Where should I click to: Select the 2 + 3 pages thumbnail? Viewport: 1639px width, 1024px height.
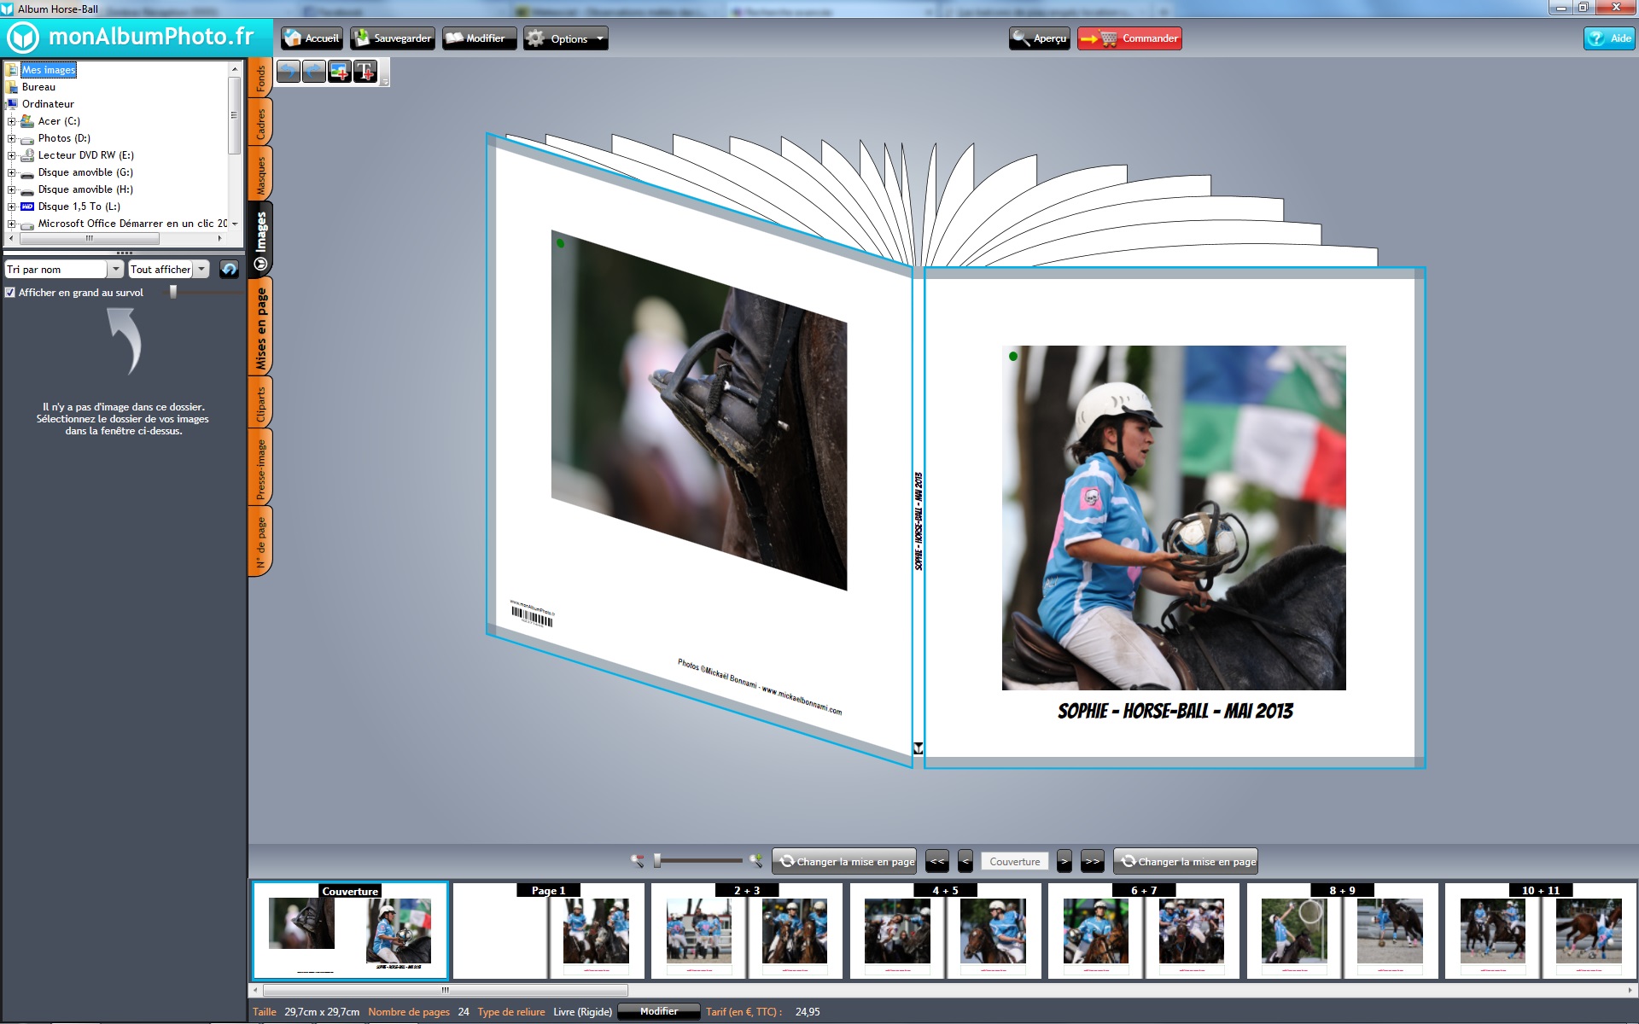(747, 931)
